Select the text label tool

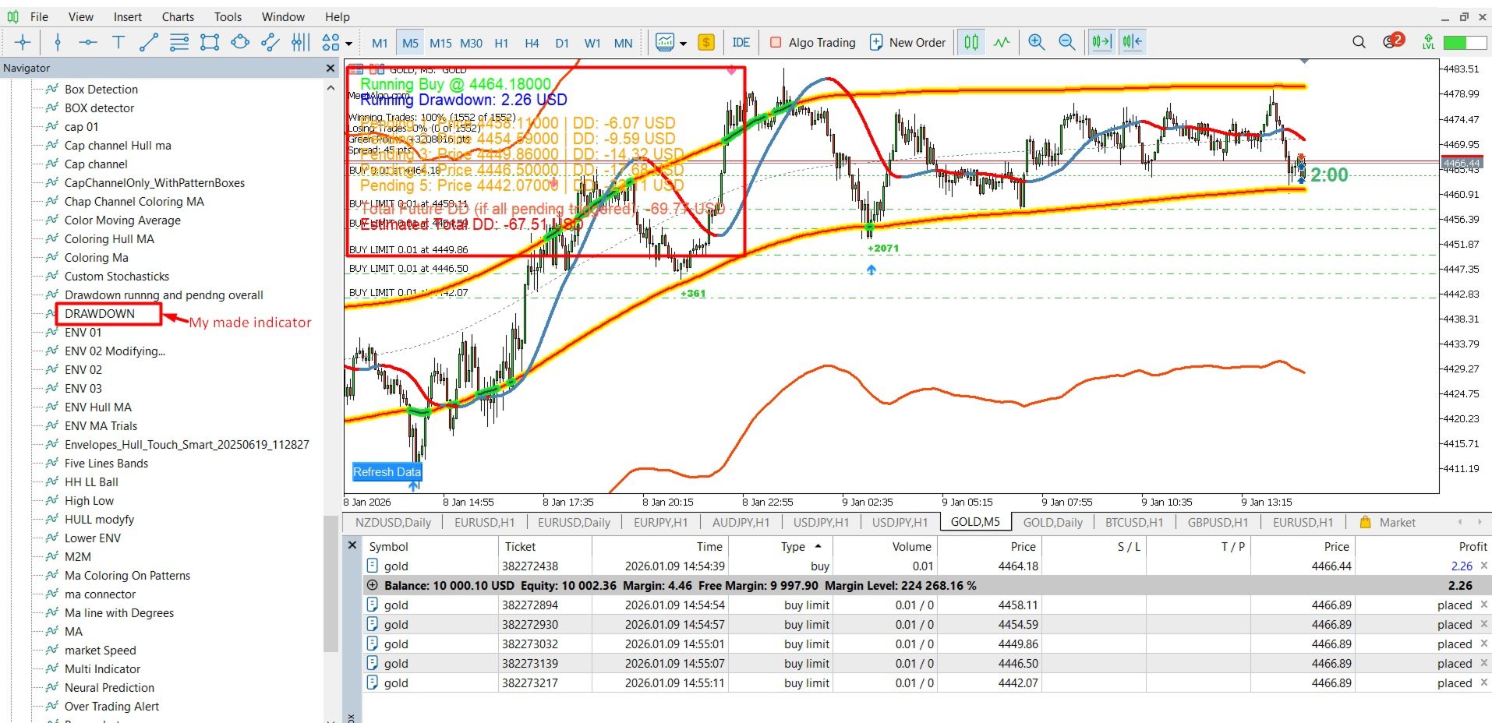(118, 42)
